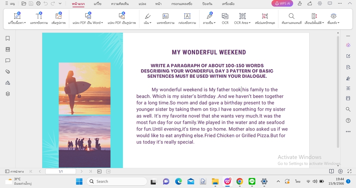Click the share icon in top bar
This screenshot has height=188, width=356.
point(310,3)
